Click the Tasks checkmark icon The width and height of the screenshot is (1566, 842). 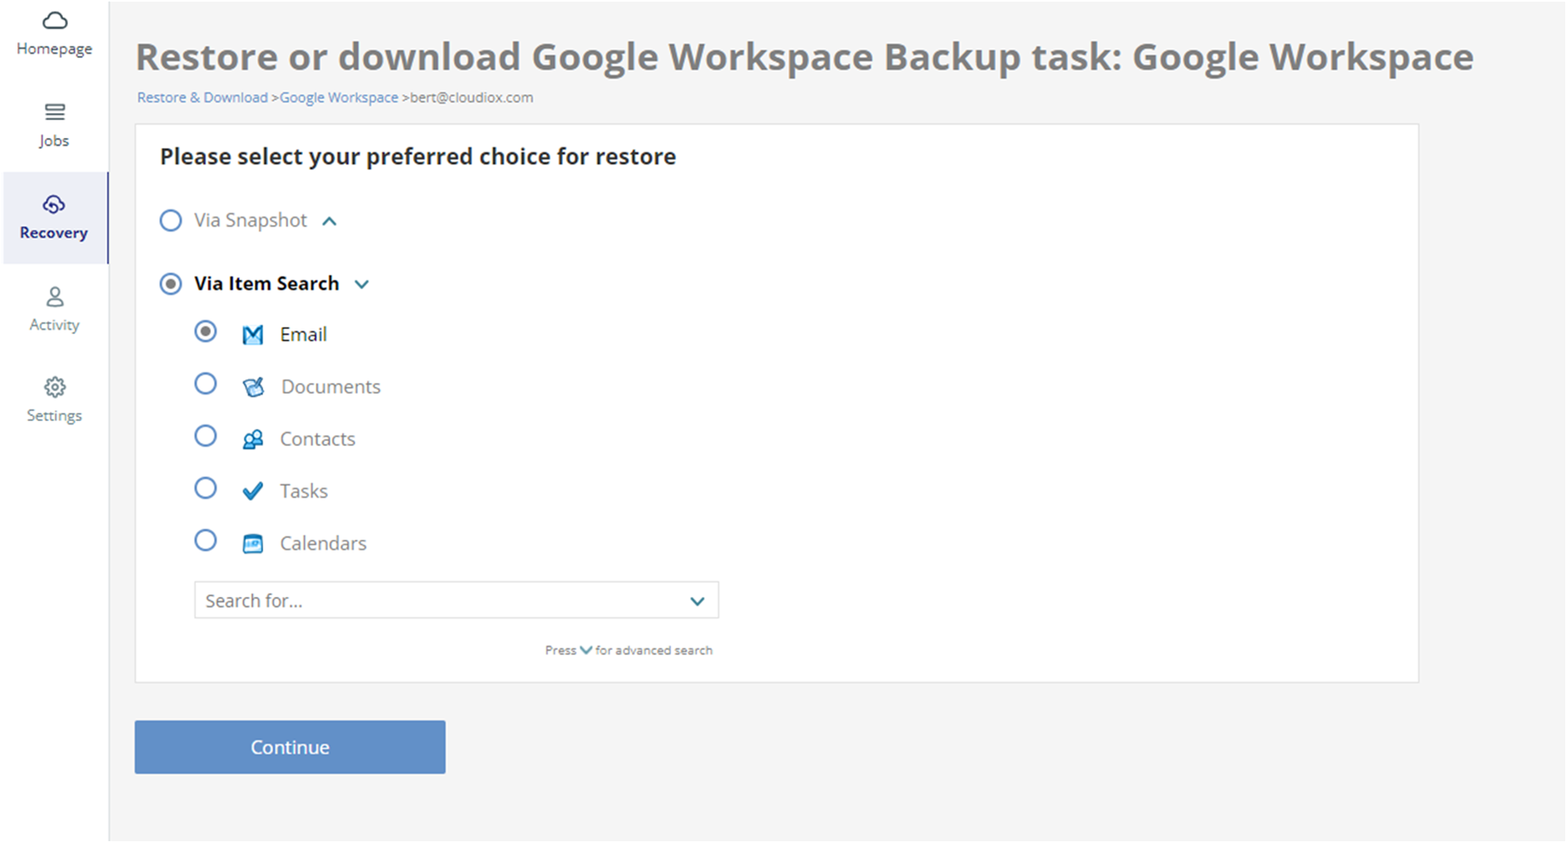tap(252, 492)
